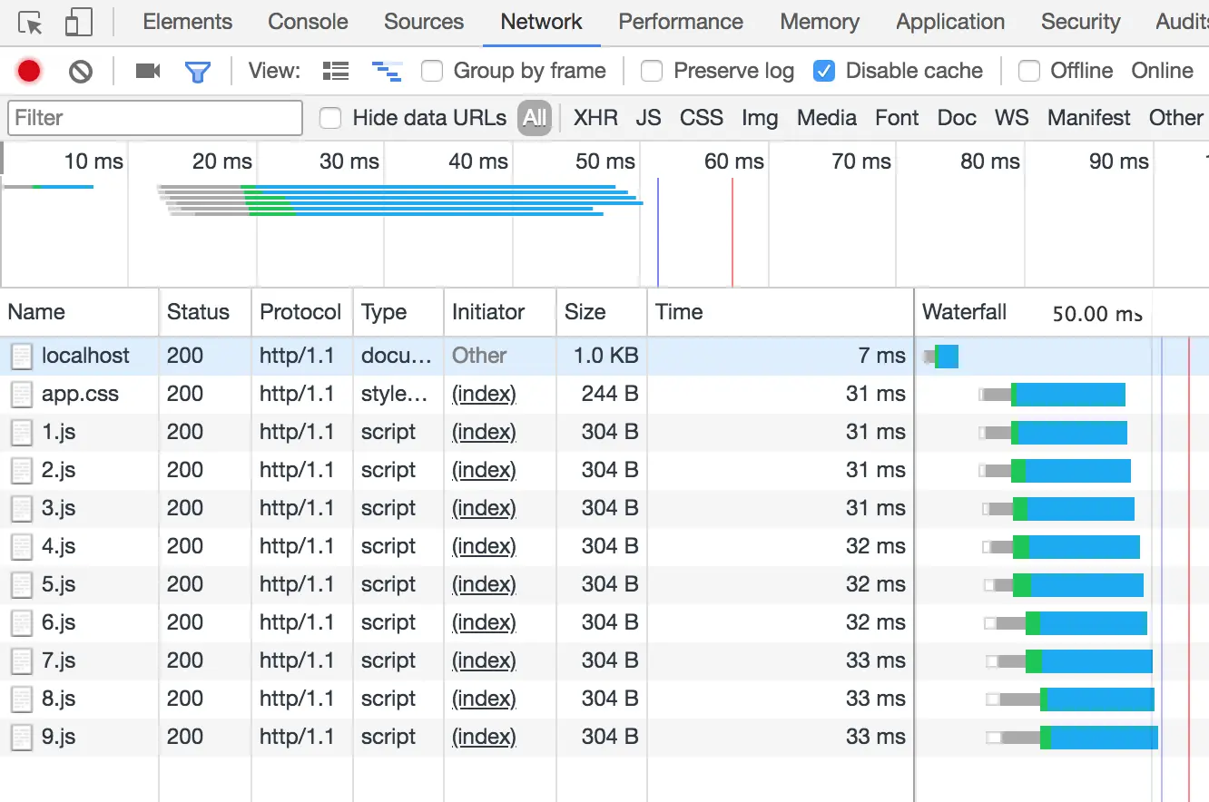Filter requests by Doc
1209x802 pixels.
(x=957, y=118)
